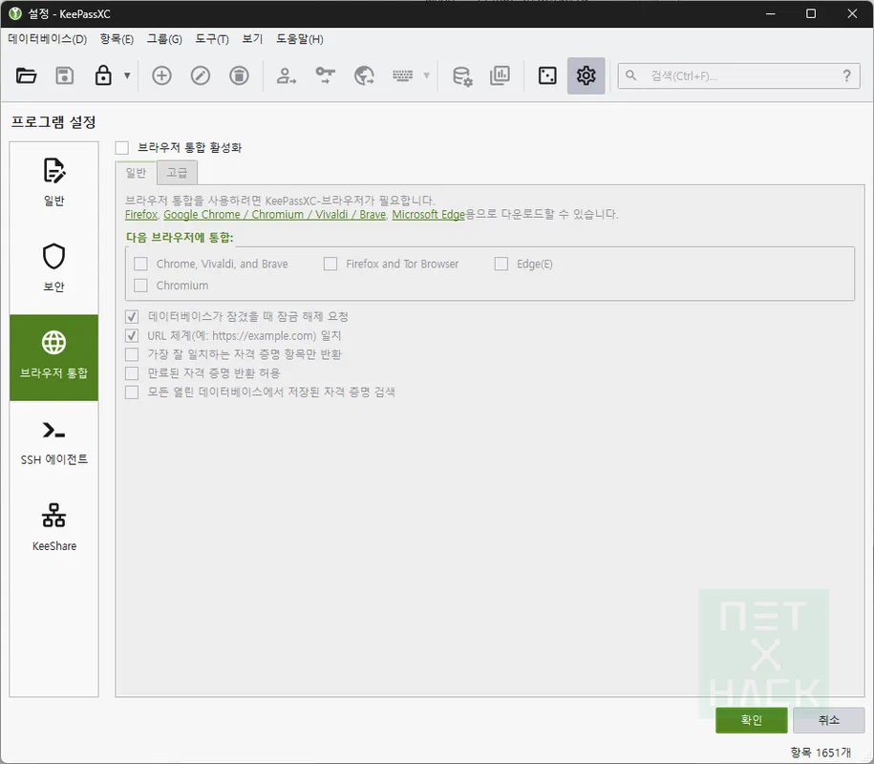
Task: Select SSH 에이전트 terminal category
Action: [54, 443]
